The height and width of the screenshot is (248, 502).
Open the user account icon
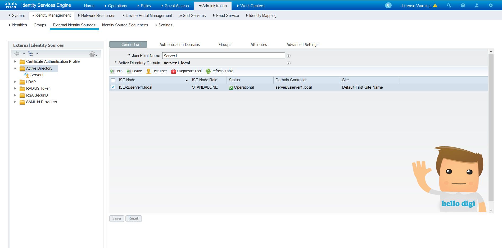coord(477,6)
